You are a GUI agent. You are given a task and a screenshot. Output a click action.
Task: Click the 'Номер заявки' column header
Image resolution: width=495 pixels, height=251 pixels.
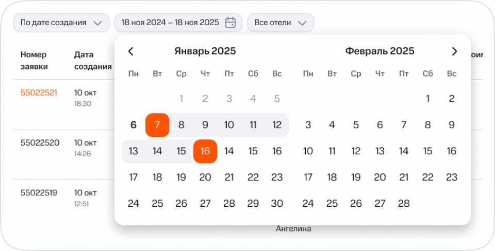coord(34,61)
